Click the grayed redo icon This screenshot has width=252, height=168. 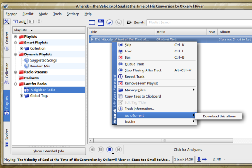coord(118,22)
